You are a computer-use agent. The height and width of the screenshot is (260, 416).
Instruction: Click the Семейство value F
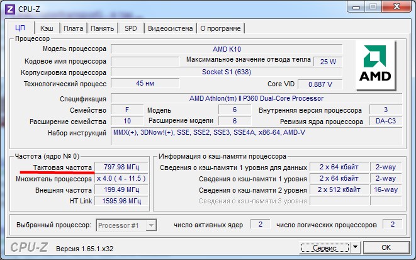(127, 110)
